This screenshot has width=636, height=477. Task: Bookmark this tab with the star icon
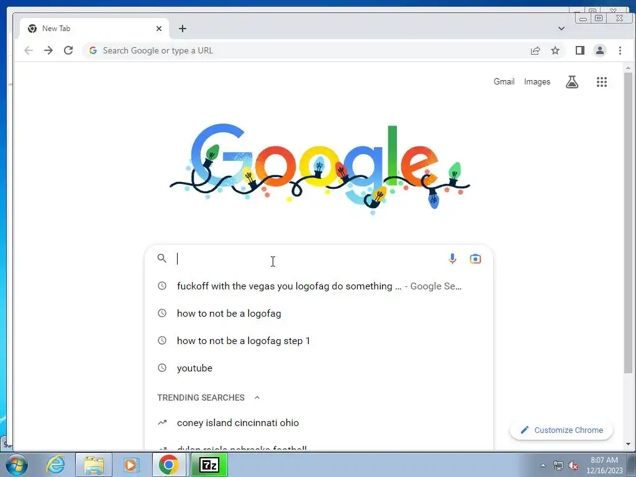tap(555, 50)
